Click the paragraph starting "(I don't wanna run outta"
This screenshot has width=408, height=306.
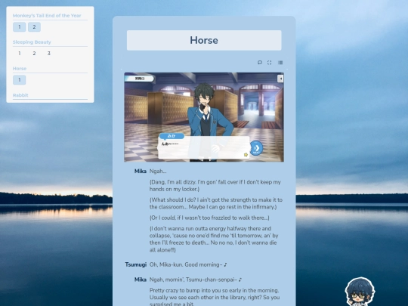coord(214,240)
